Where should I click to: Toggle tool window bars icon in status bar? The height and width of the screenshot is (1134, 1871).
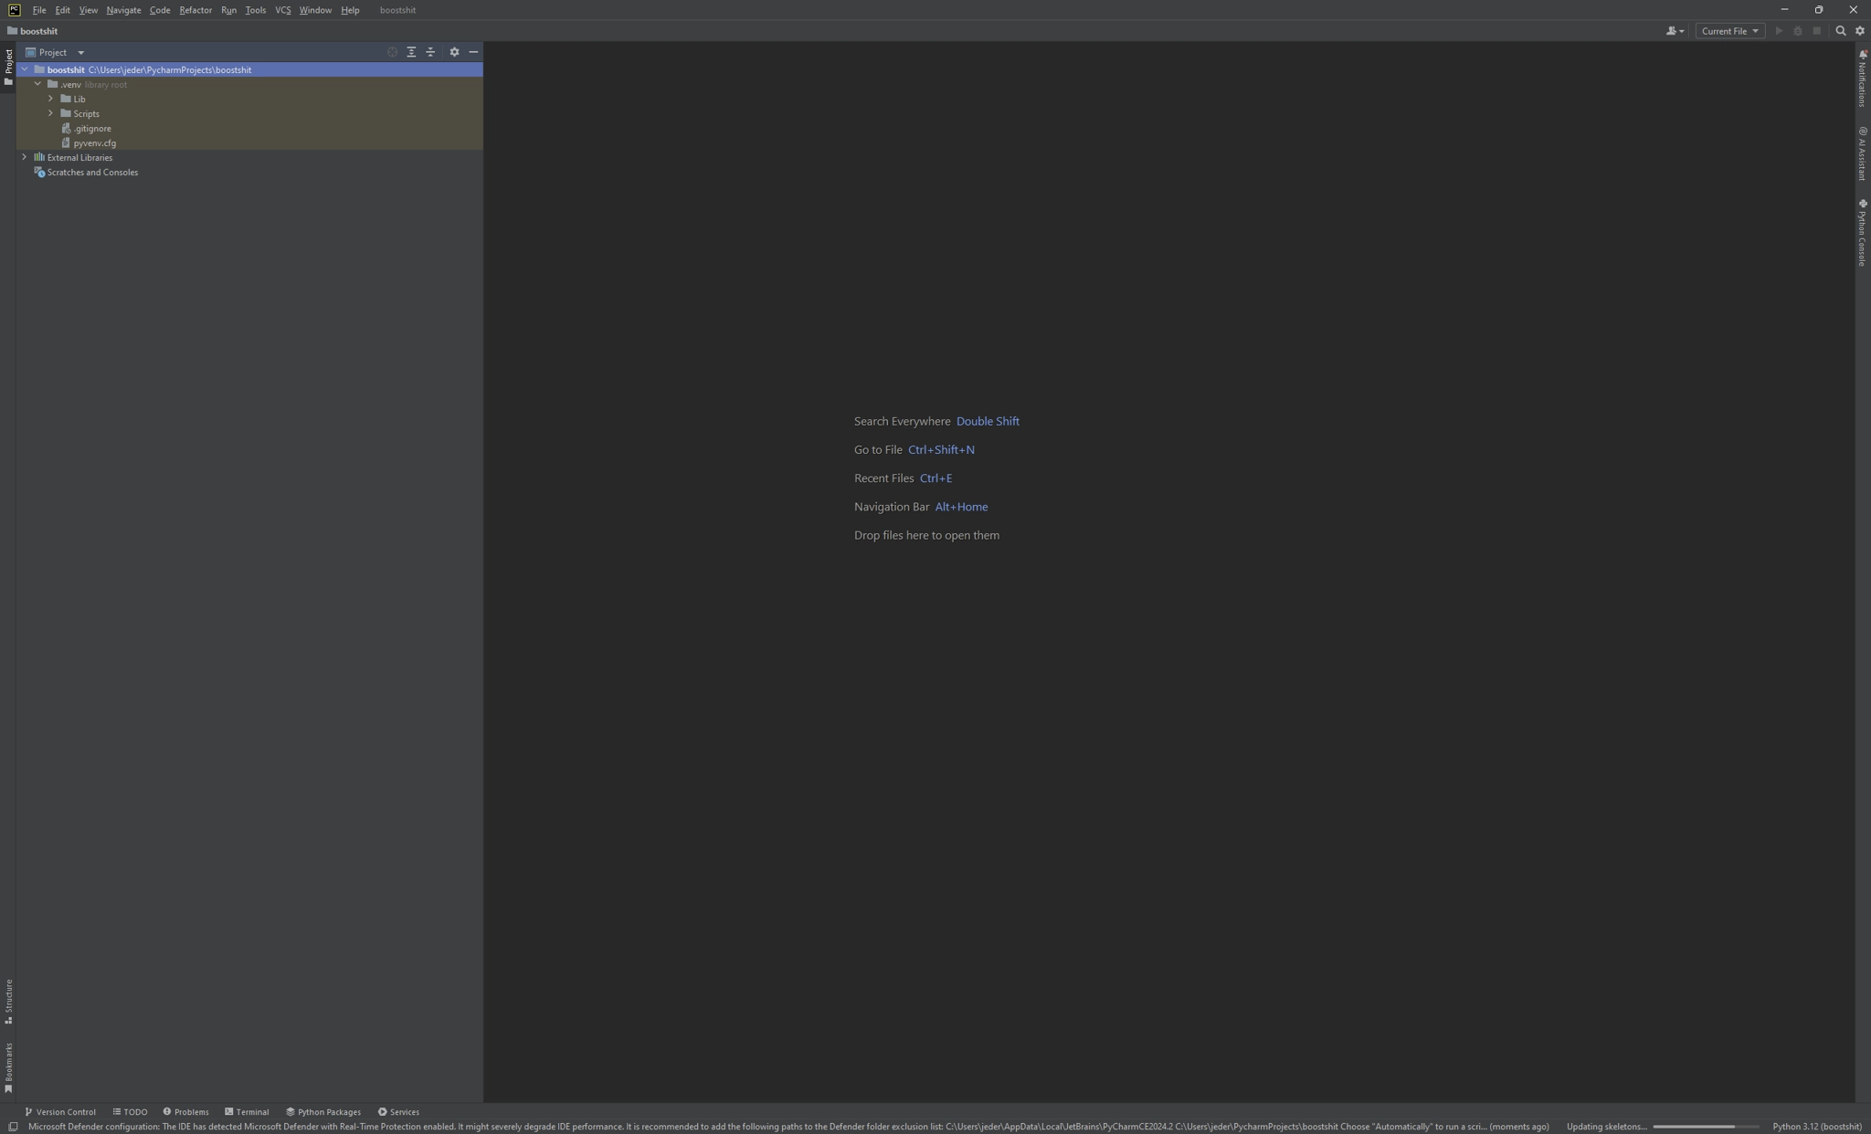pos(13,1127)
